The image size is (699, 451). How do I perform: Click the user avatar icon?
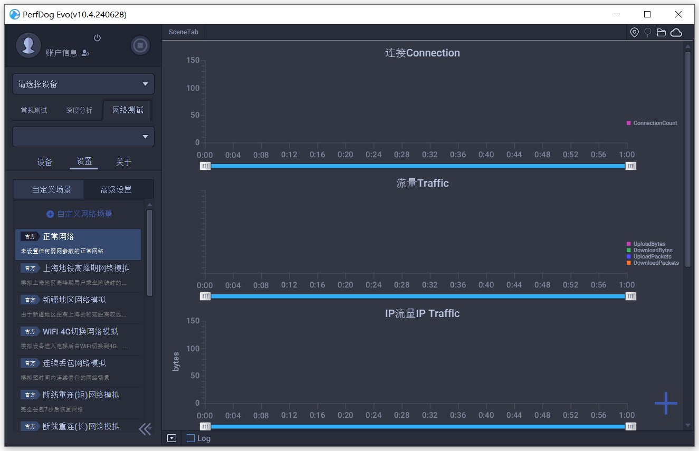[28, 45]
